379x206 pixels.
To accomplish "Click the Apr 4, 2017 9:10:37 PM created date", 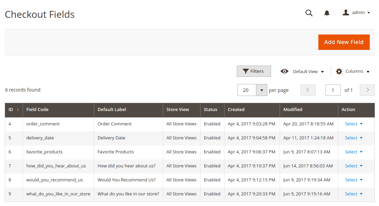I will pyautogui.click(x=252, y=166).
